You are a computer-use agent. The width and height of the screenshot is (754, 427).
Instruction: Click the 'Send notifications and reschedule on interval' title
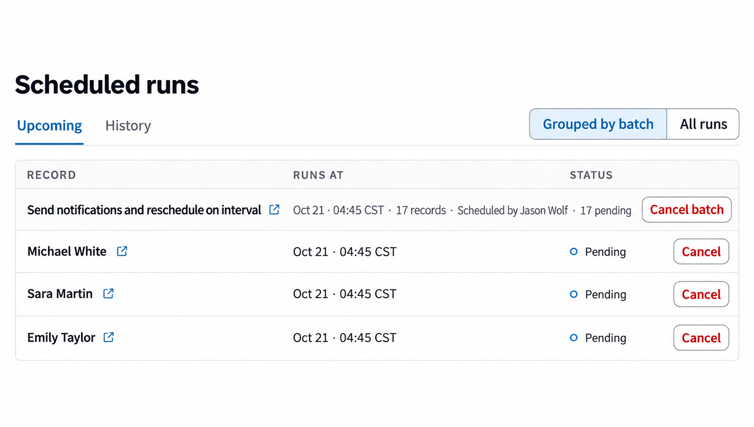click(144, 210)
